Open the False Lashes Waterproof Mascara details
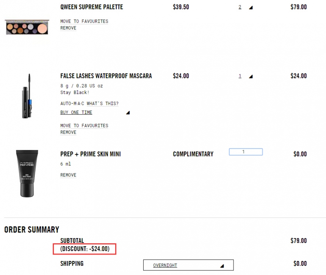 [x=106, y=76]
